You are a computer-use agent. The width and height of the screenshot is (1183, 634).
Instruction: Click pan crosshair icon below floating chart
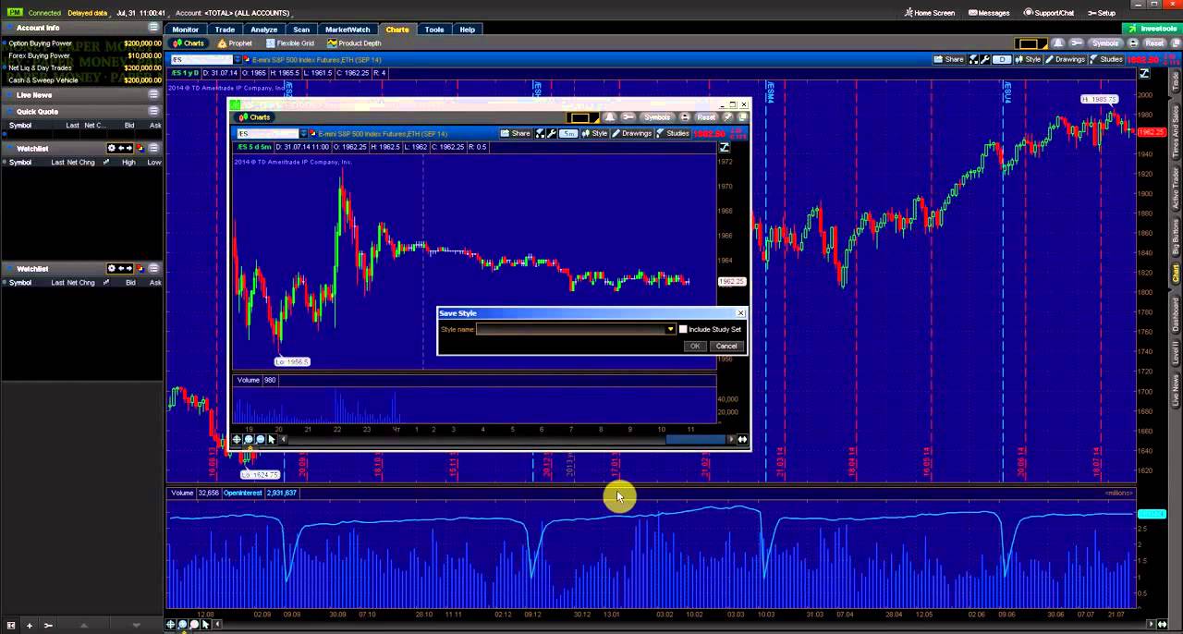[237, 439]
